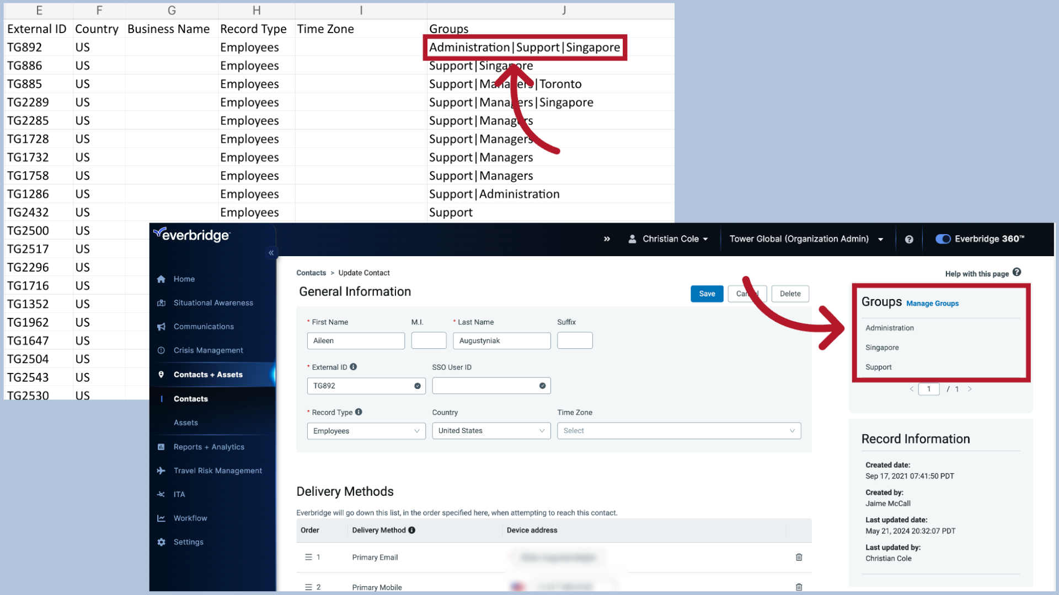
Task: Select the Communications megaphone icon
Action: point(161,326)
